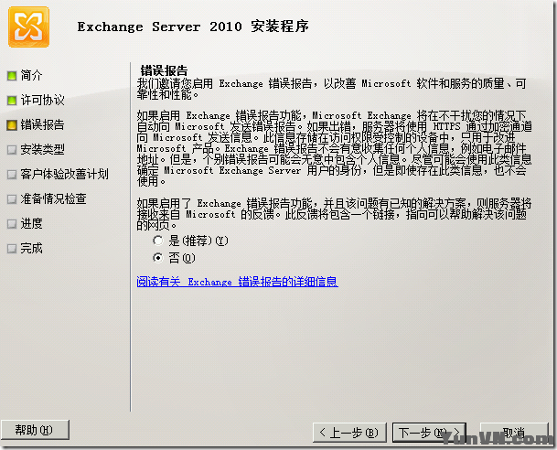Image resolution: width=557 pixels, height=450 pixels.
Task: Select the 是(推荐) radio button
Action: (x=157, y=241)
